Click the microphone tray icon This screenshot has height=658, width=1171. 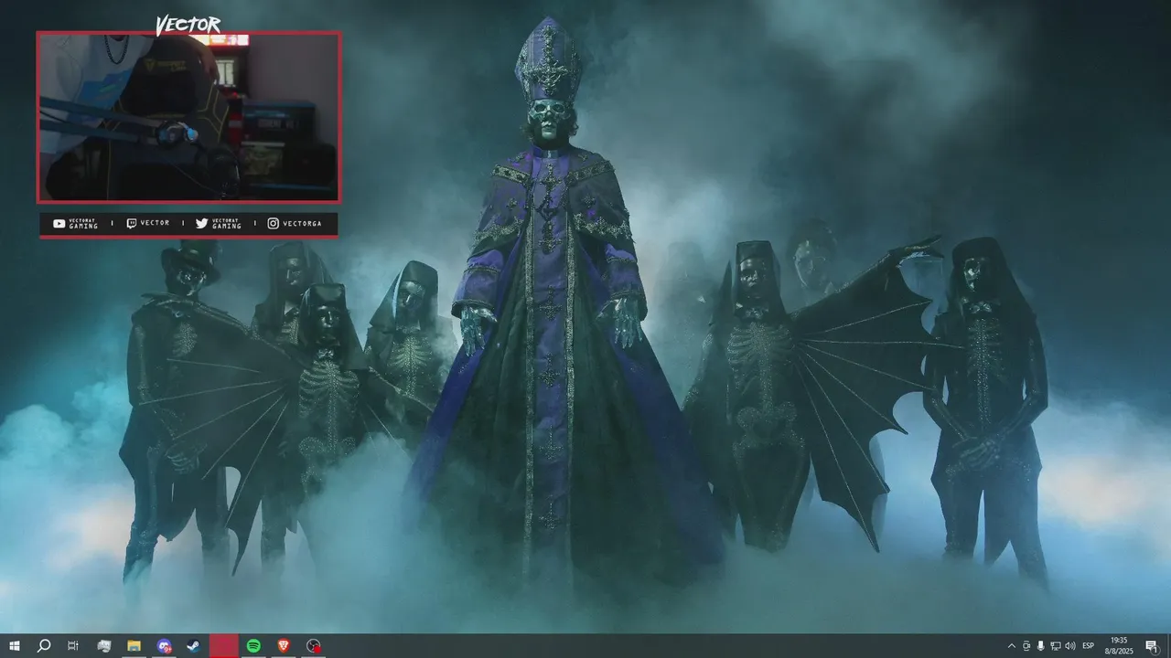click(x=1041, y=646)
